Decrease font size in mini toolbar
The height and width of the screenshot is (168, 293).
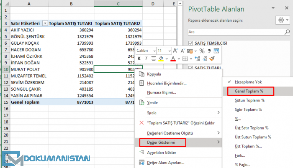pyautogui.click(x=182, y=51)
